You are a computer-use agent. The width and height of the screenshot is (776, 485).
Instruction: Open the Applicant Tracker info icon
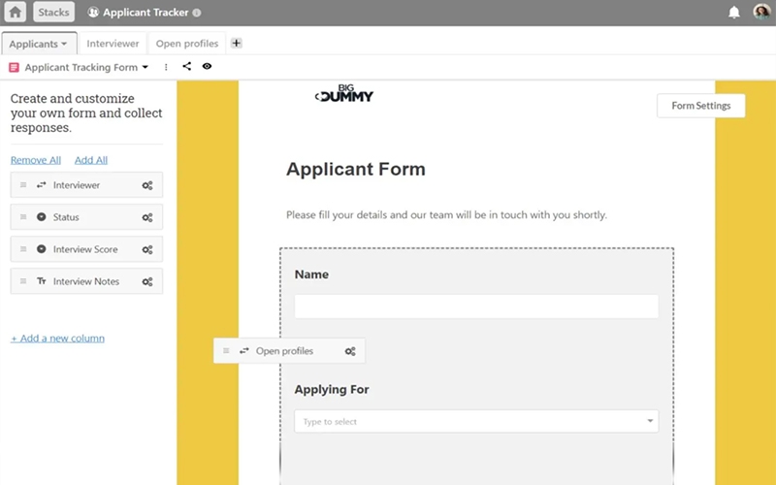point(197,13)
